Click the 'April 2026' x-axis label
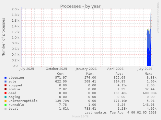Viewport: 161px width, 120px height. pyautogui.click(x=115, y=69)
